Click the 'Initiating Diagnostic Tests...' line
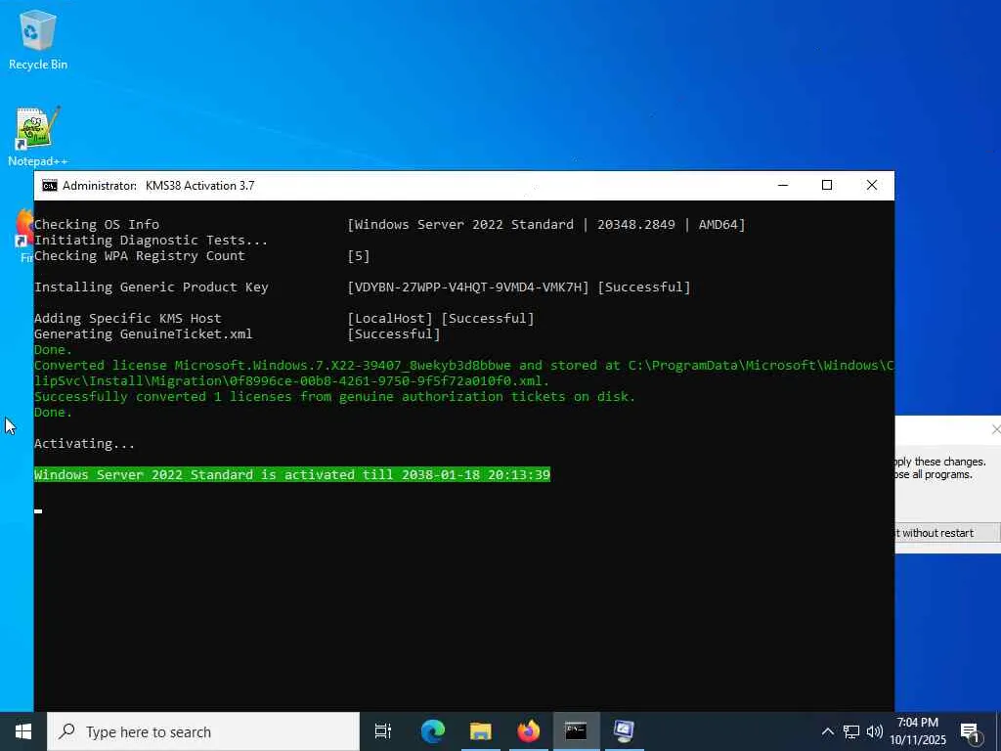This screenshot has height=751, width=1001. [x=151, y=241]
